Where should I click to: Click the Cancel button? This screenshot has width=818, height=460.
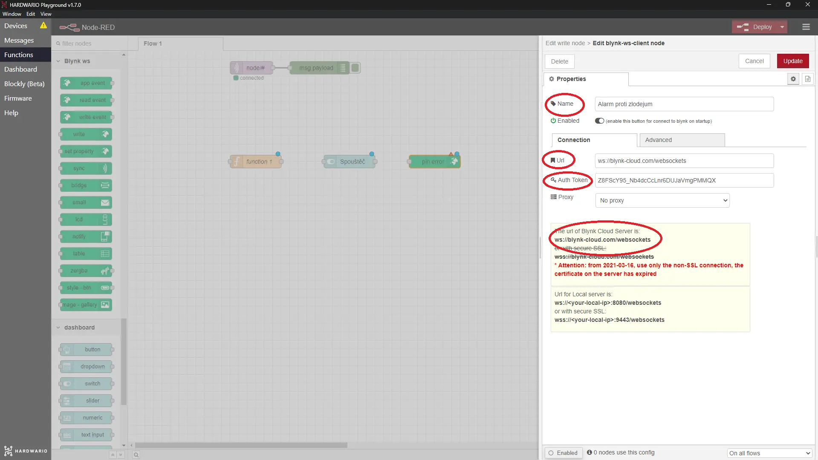coord(754,61)
